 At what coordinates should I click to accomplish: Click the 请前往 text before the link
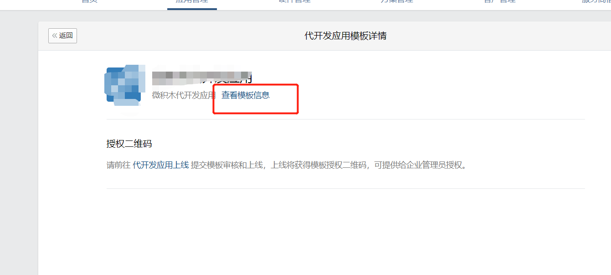118,165
